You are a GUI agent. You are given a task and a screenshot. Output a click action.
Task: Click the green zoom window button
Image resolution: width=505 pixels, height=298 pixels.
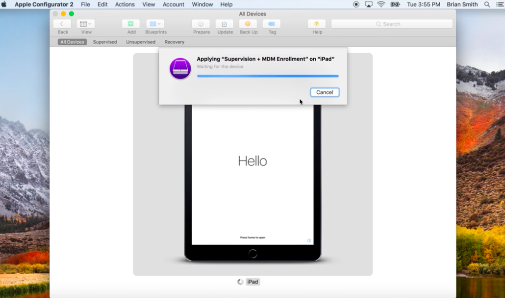(x=72, y=14)
